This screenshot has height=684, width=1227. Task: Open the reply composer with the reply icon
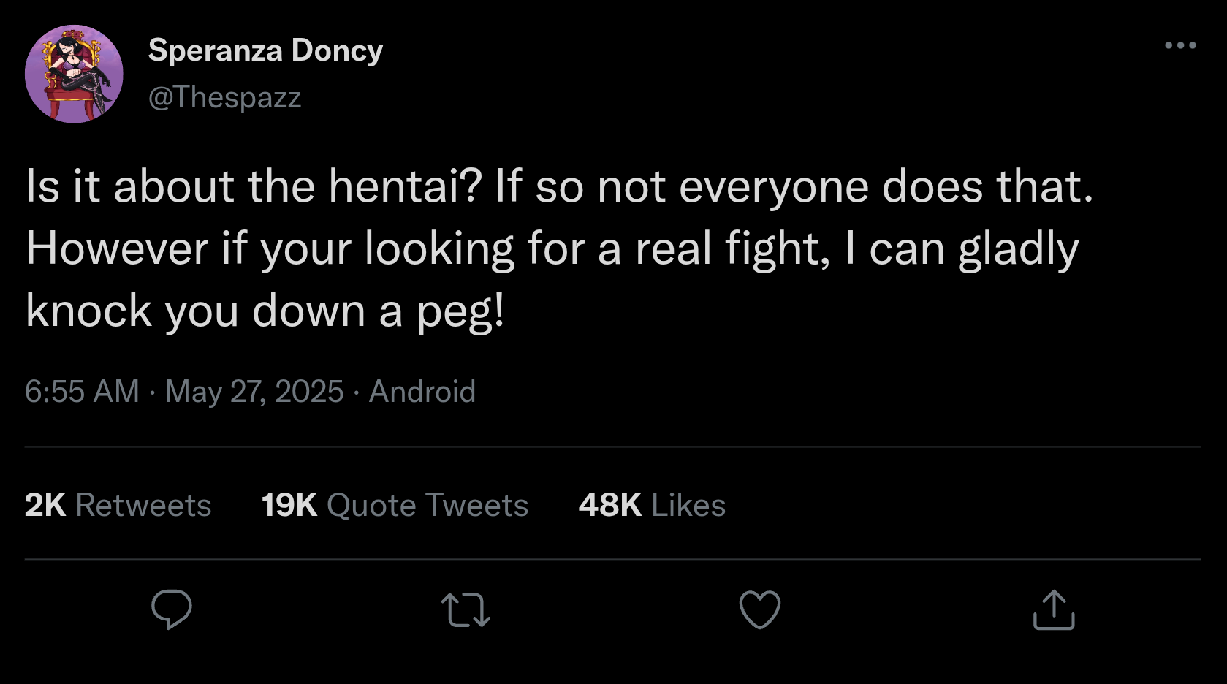click(x=172, y=609)
